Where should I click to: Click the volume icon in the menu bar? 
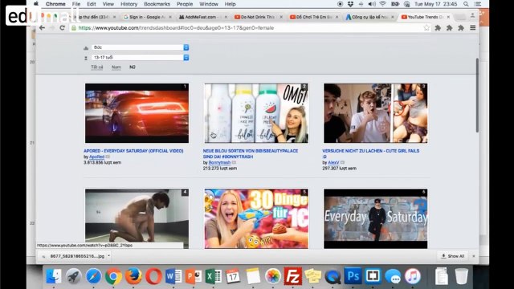(372, 4)
